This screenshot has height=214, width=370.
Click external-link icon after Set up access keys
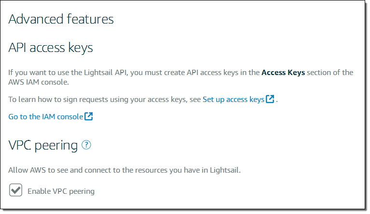click(270, 100)
